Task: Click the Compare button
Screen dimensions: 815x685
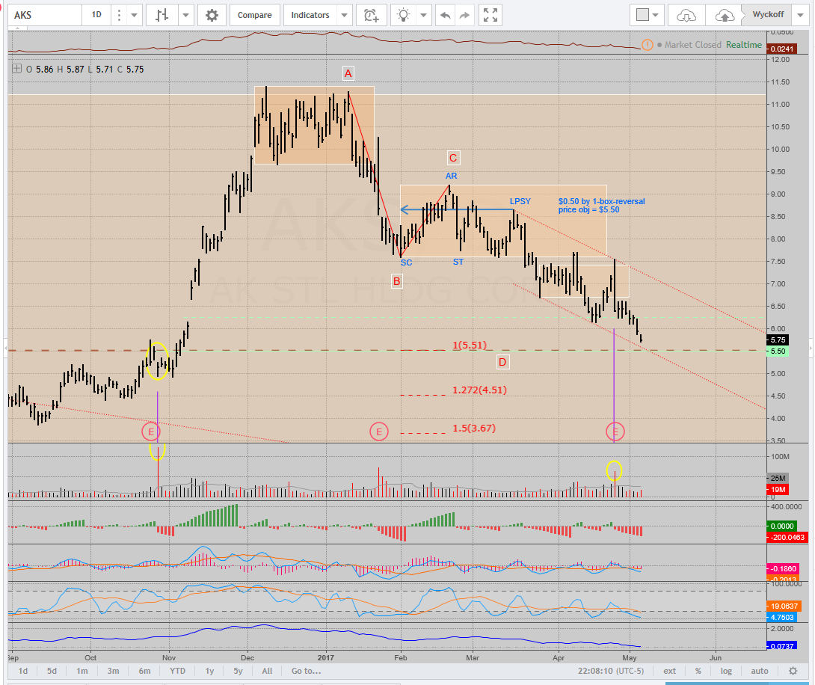Action: click(x=255, y=15)
